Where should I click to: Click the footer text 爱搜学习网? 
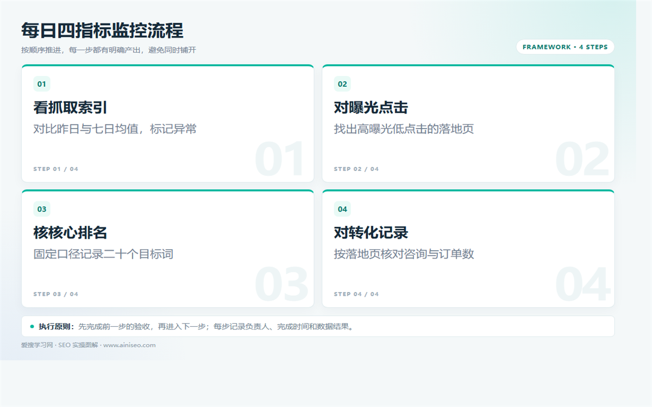37,345
